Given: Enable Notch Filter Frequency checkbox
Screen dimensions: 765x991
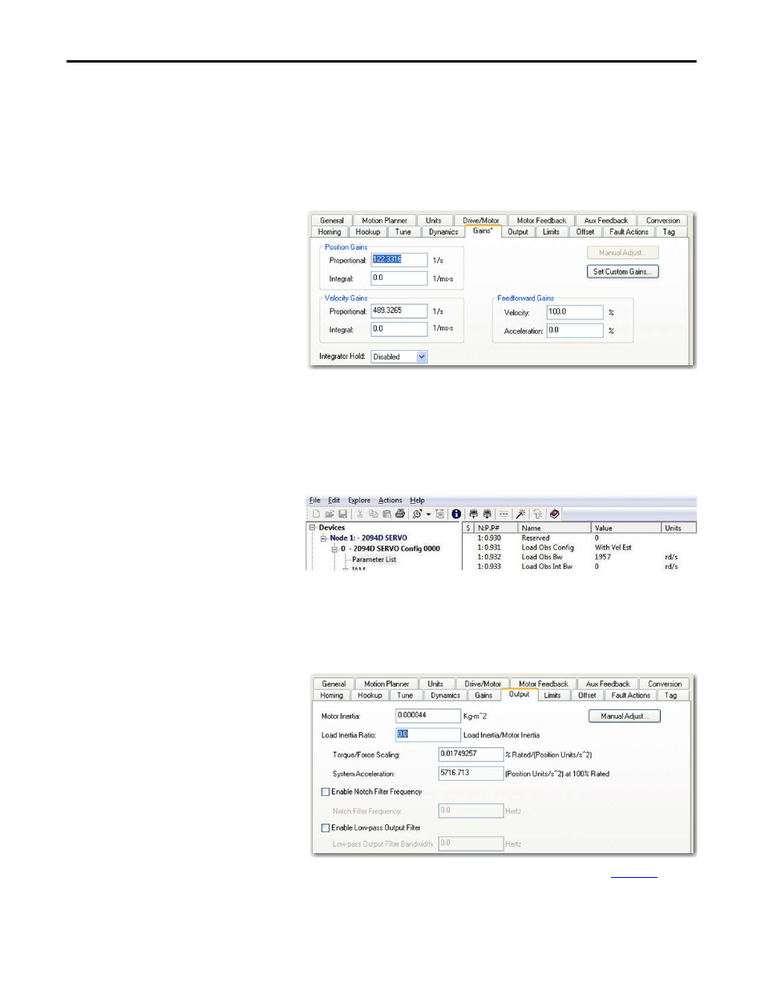Looking at the screenshot, I should coord(326,792).
